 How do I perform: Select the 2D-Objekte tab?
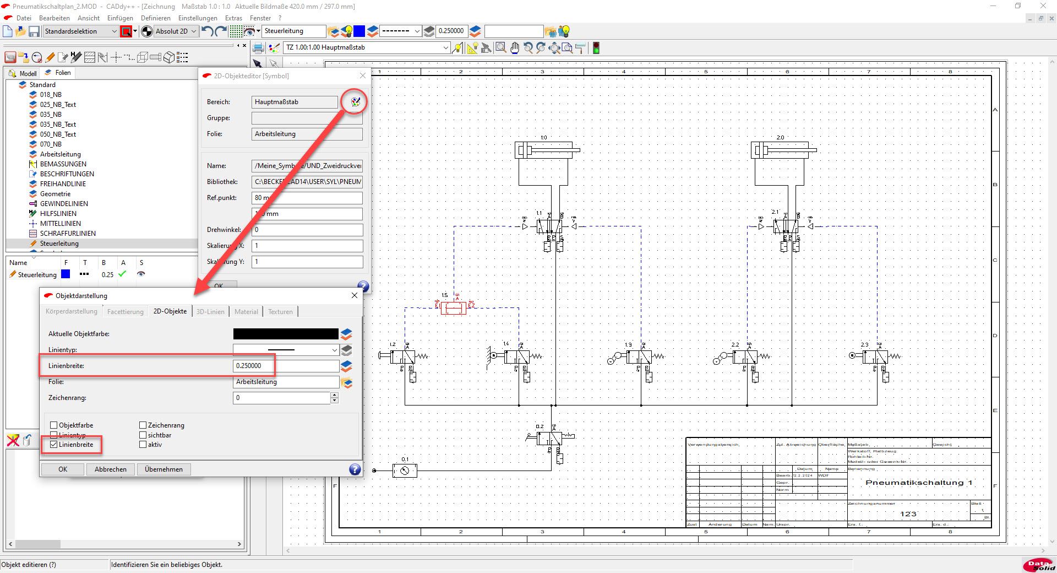(x=170, y=311)
